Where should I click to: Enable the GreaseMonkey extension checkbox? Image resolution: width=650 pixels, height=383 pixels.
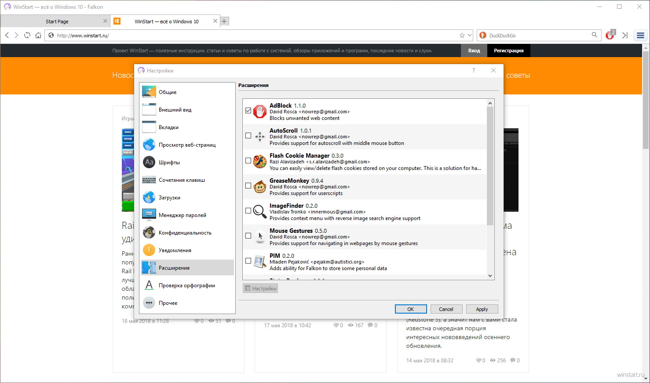click(x=248, y=186)
